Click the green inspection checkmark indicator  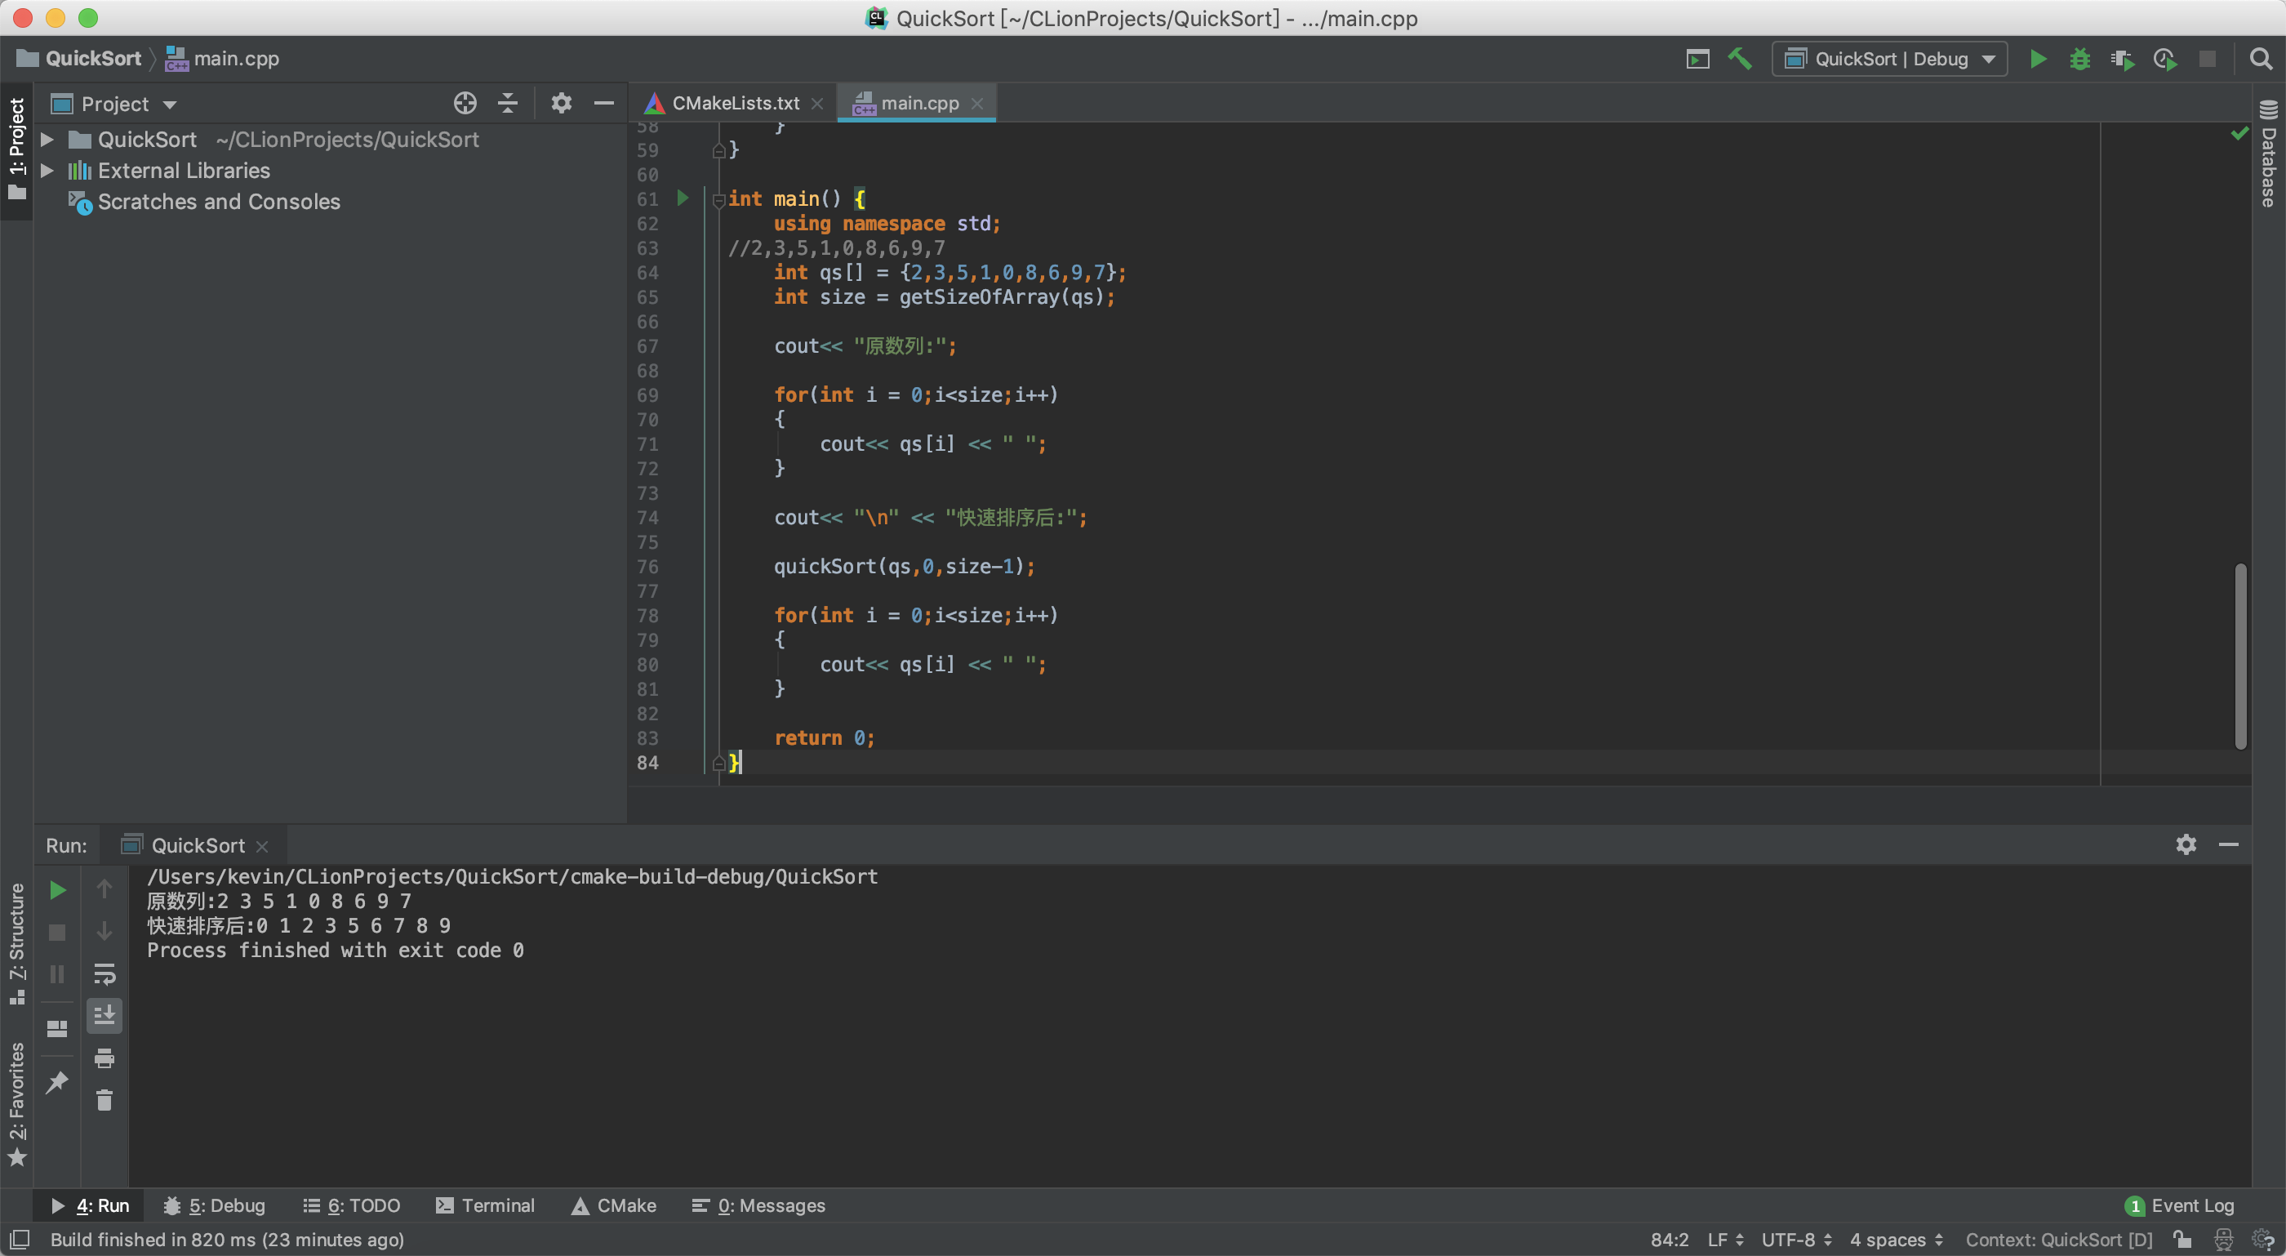coord(2239,133)
